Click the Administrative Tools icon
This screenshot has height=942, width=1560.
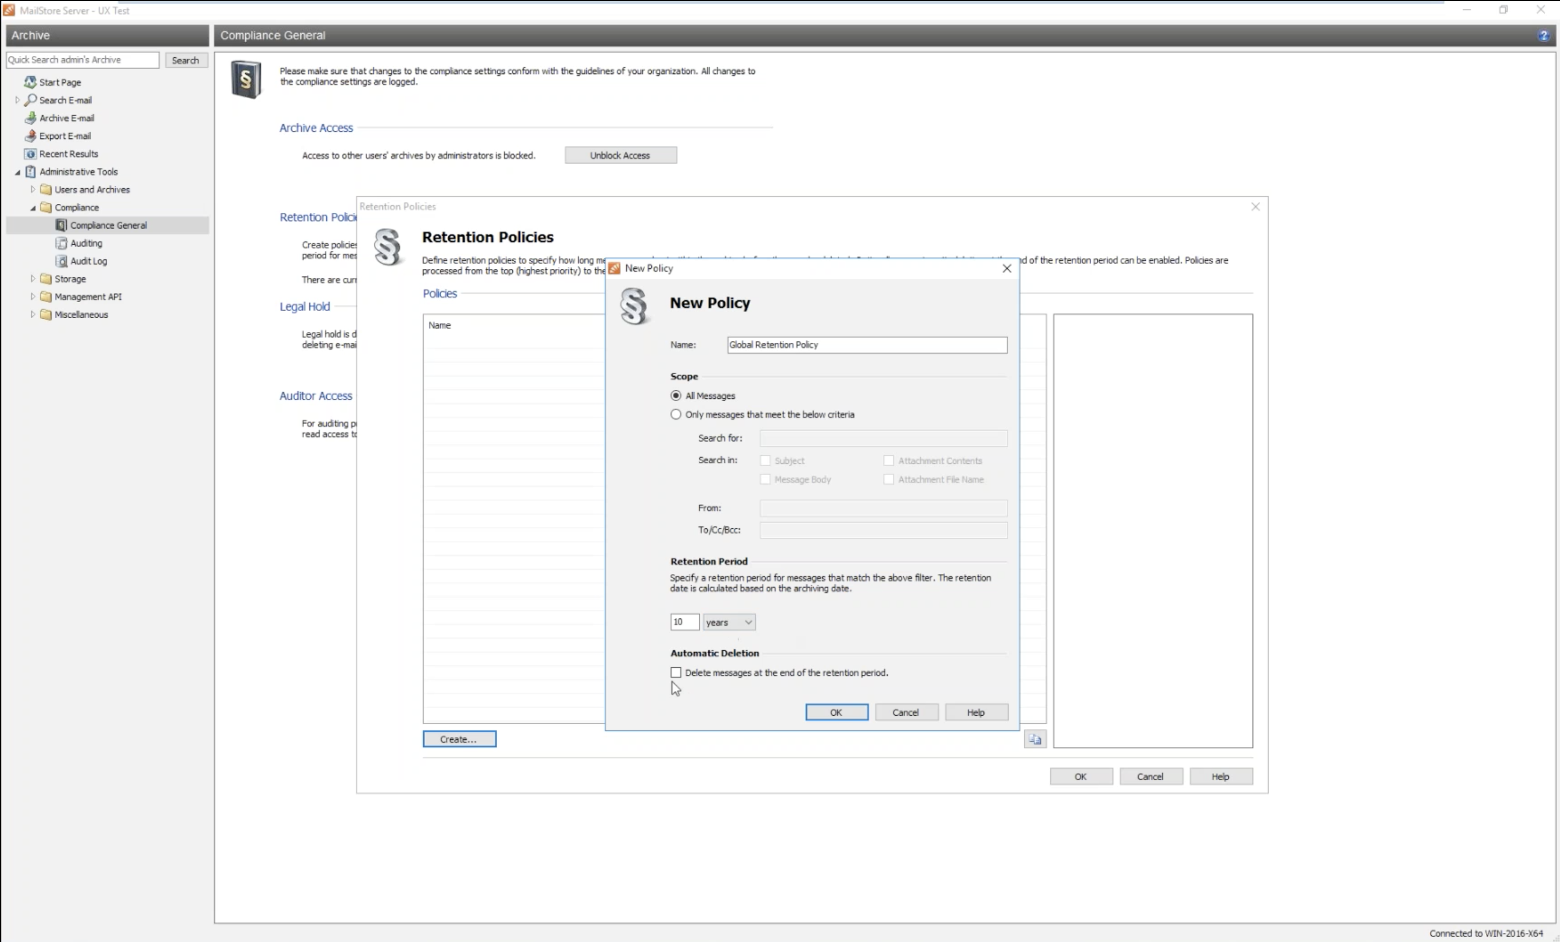pos(29,171)
